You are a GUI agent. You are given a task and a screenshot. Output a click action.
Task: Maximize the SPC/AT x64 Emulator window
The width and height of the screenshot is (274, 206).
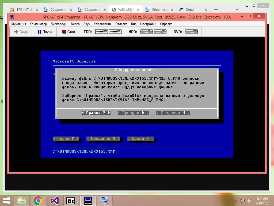(249, 16)
